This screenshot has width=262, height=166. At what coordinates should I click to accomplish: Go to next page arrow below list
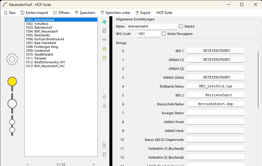pyautogui.click(x=94, y=164)
